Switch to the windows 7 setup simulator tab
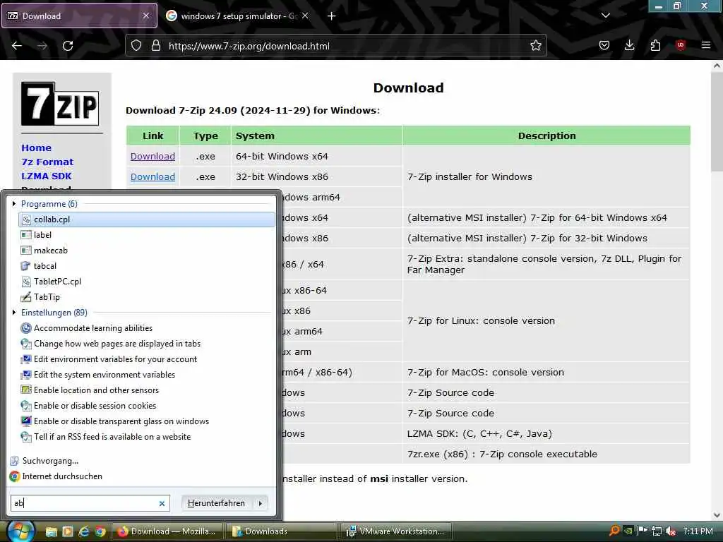Viewport: 723px width, 542px height. tap(237, 16)
